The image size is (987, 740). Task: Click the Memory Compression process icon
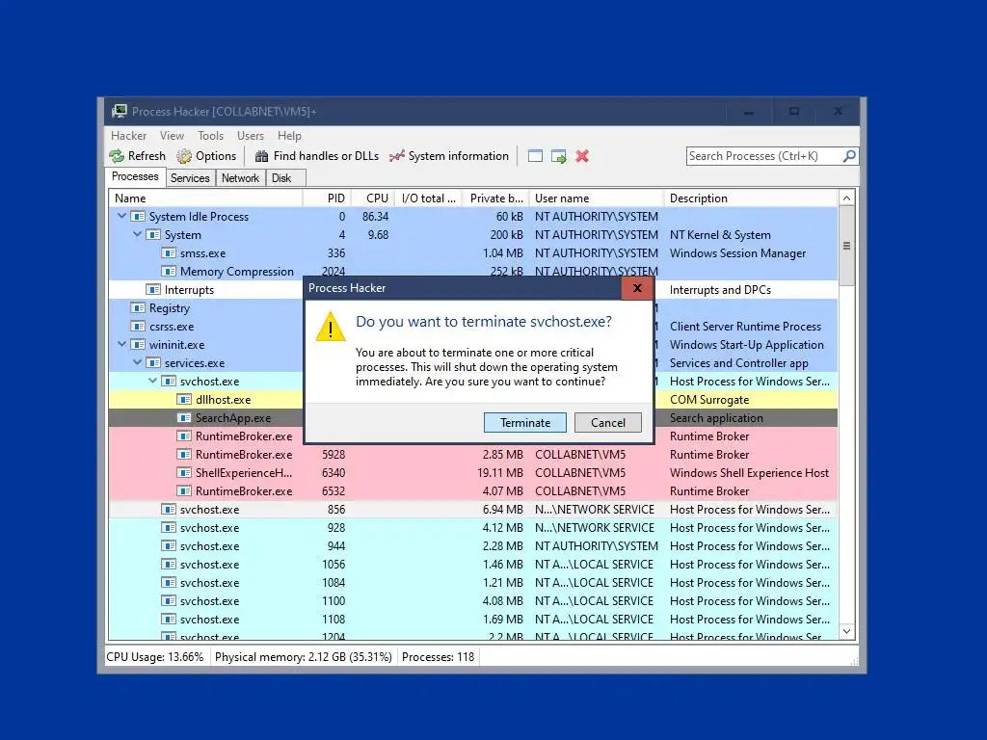169,271
